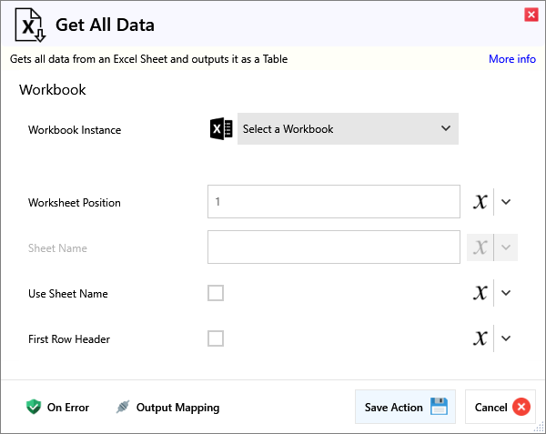Expand the Worksheet Position variable dropdown arrow

507,202
